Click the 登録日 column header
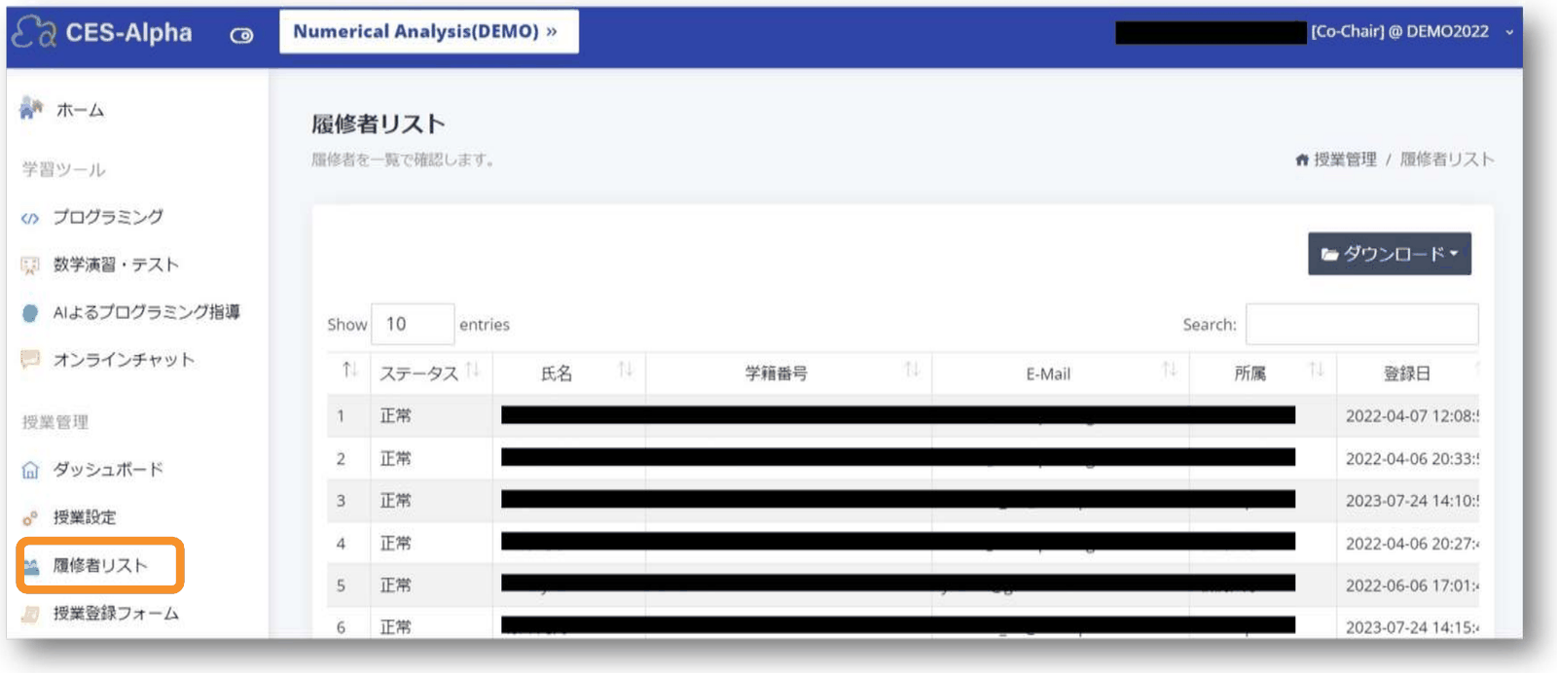 coord(1407,373)
